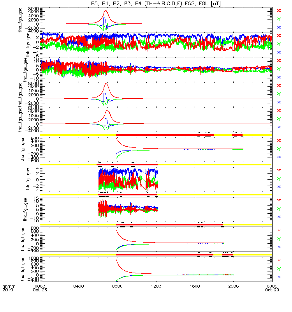Click the red bz legend in thb_fgs_gse panel

[279, 35]
